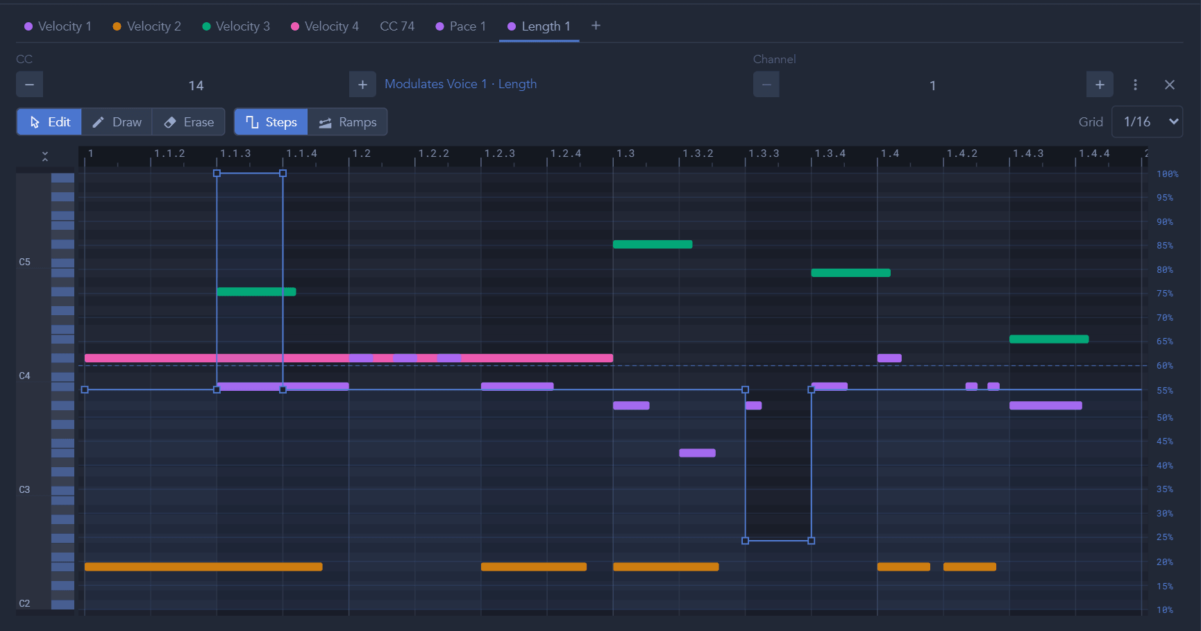Enable Ramps mode
Screen dimensions: 1201x631
[347, 122]
